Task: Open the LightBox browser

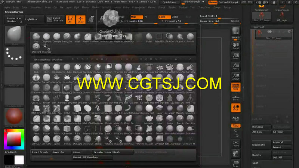Action: [35, 19]
